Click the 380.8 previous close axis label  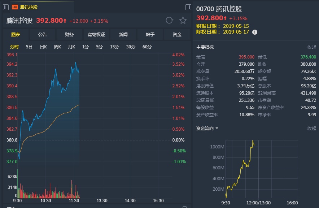12,140
